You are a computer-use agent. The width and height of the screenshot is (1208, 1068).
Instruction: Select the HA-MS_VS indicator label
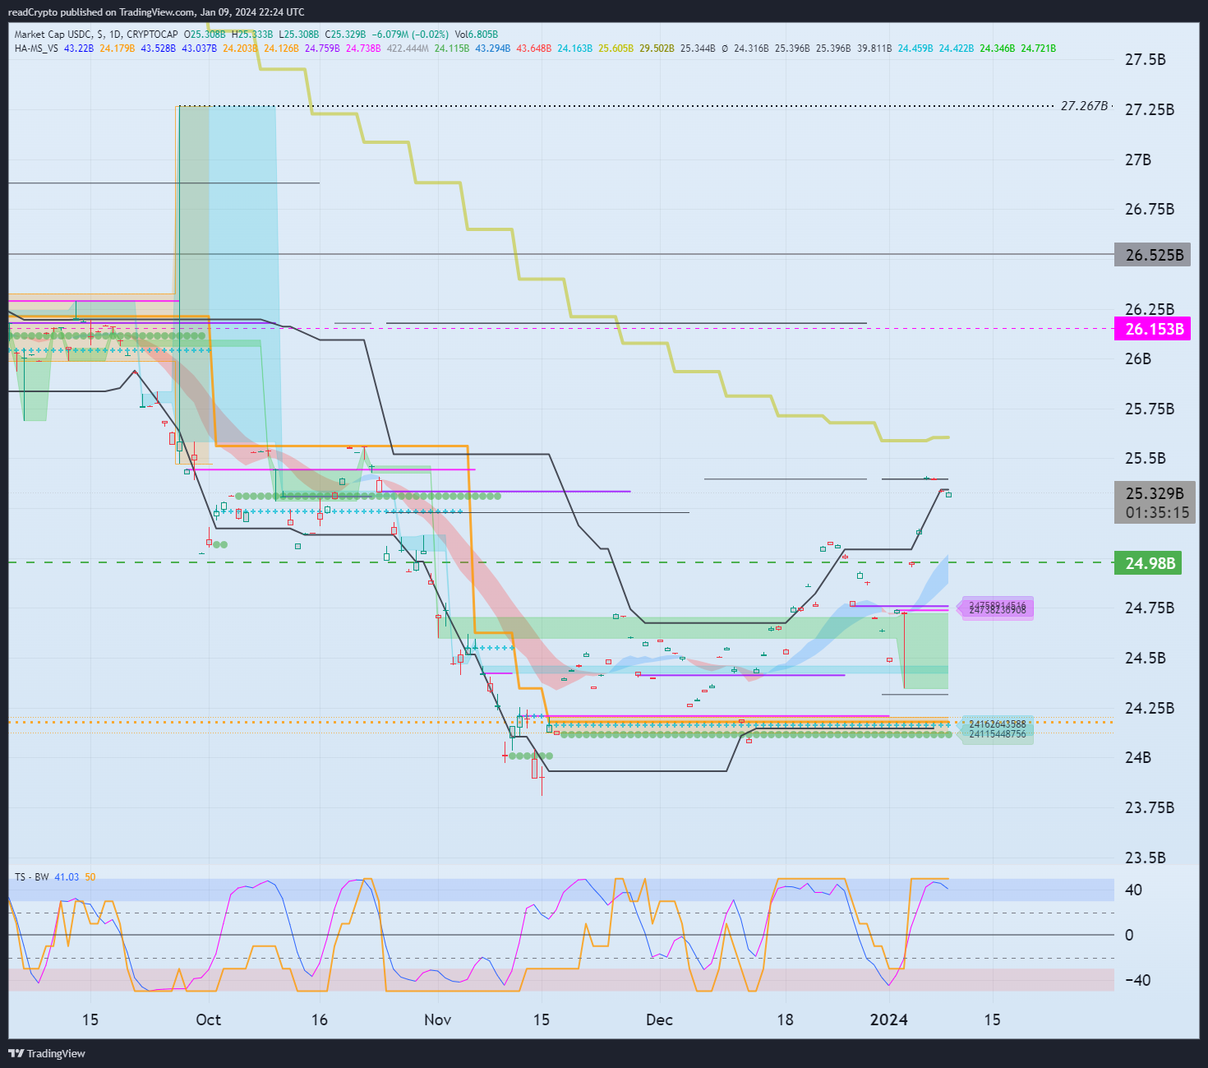point(36,49)
